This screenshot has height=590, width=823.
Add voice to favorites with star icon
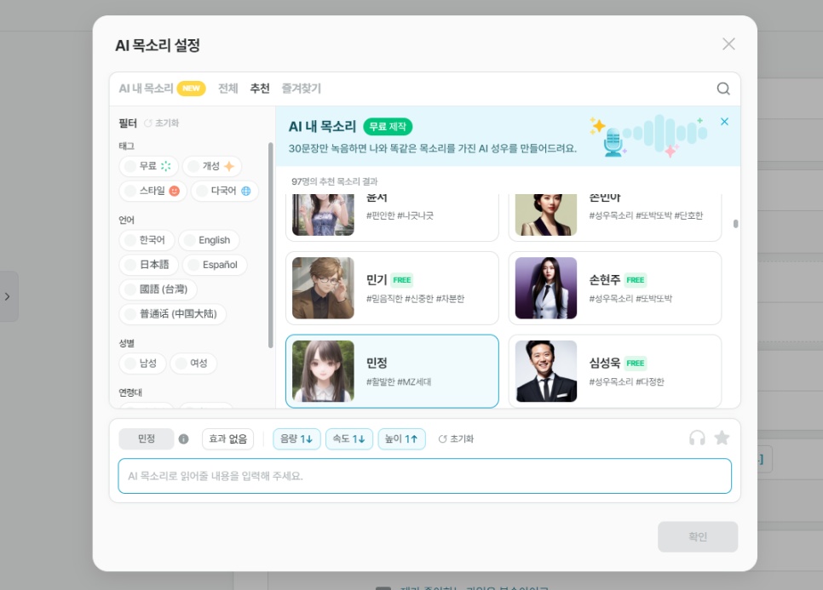pos(722,438)
